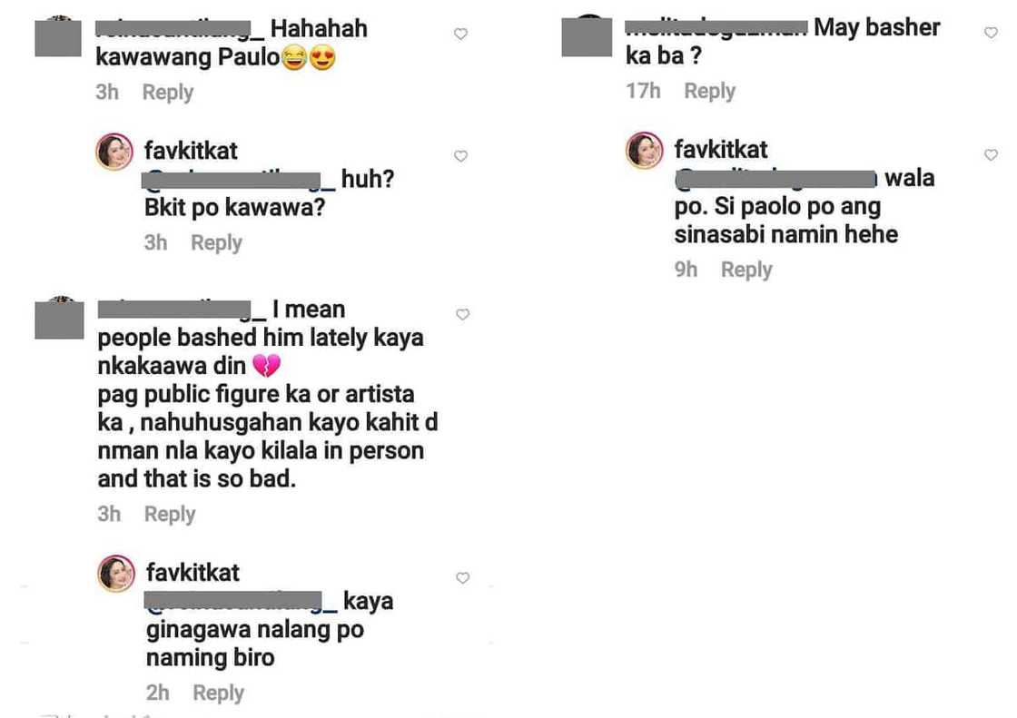The height and width of the screenshot is (718, 1017).
Task: Like the 'Hahahah kawawang Paulo' comment
Action: [x=460, y=34]
